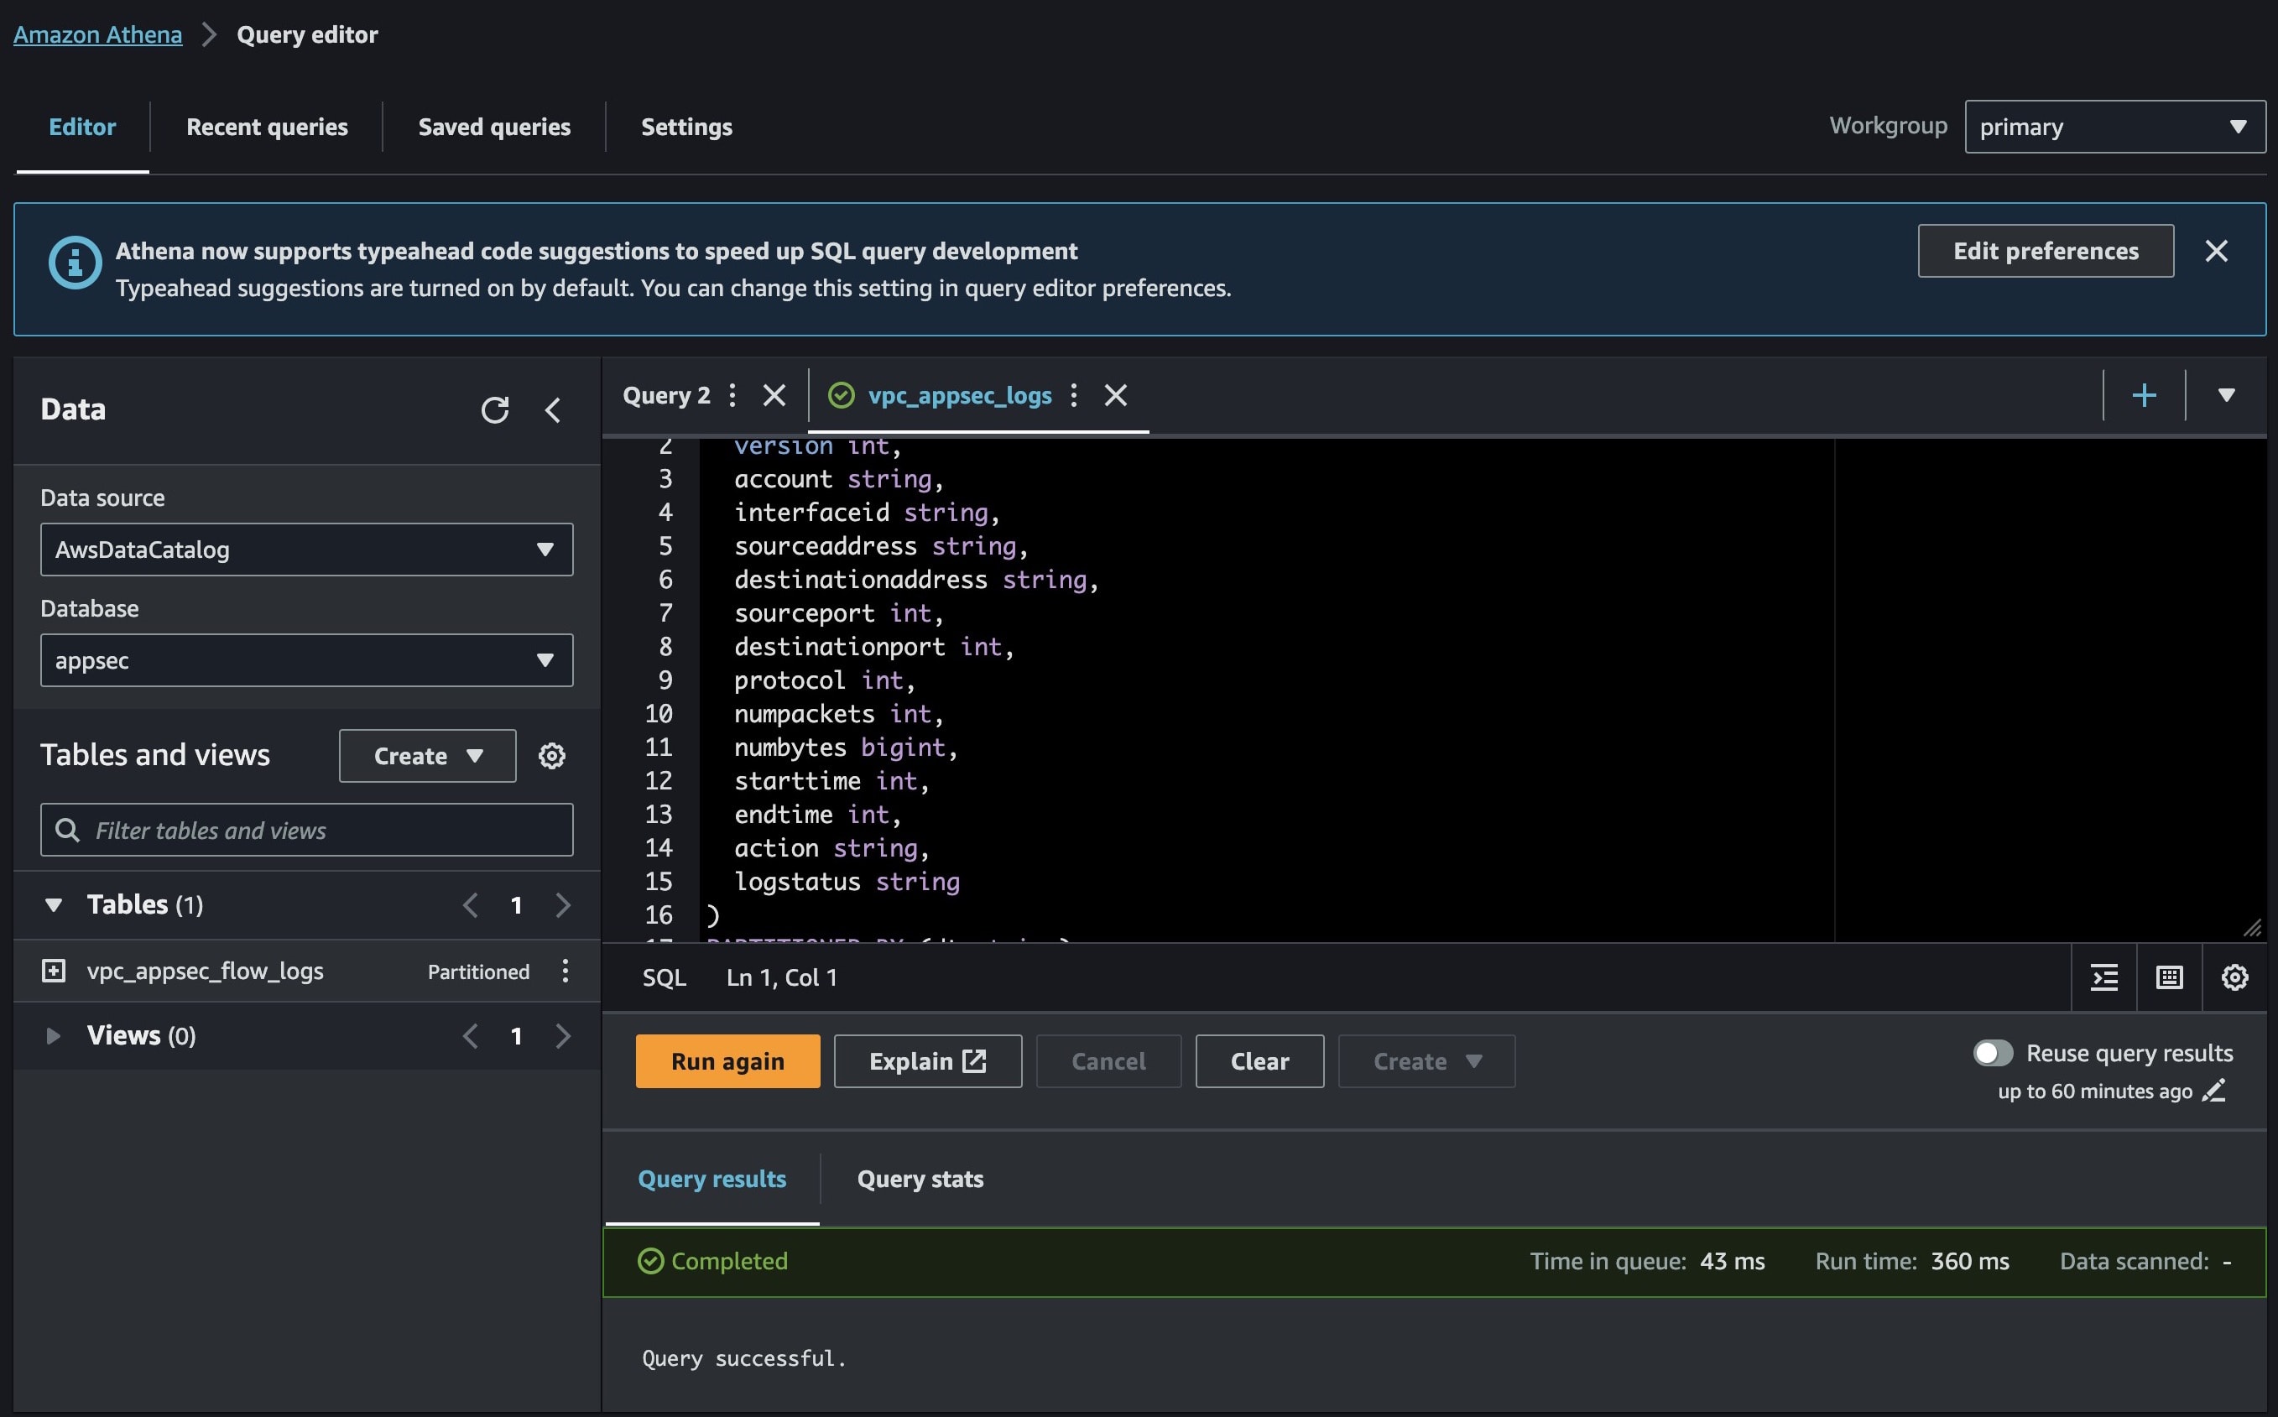The height and width of the screenshot is (1417, 2278).
Task: Select the vpc_appsec_logs query tab
Action: pos(960,395)
